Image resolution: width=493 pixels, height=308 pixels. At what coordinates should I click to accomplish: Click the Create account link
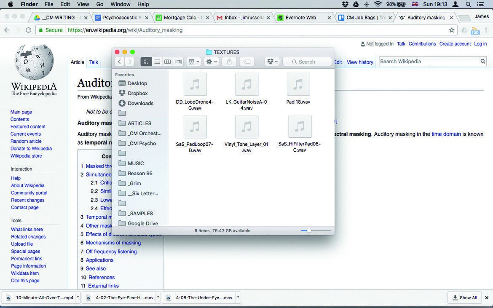click(x=455, y=44)
